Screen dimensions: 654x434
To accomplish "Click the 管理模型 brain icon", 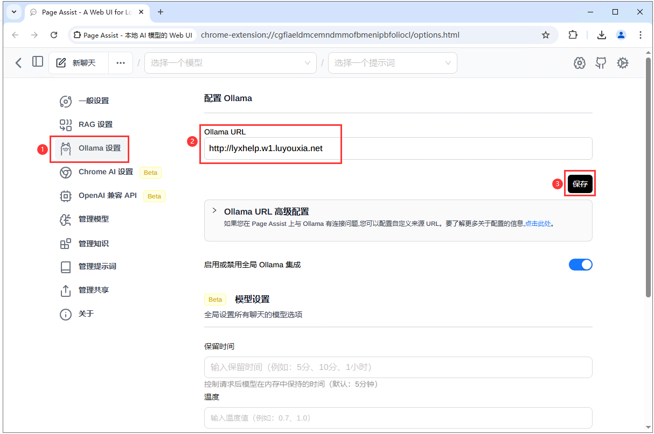I will 65,219.
